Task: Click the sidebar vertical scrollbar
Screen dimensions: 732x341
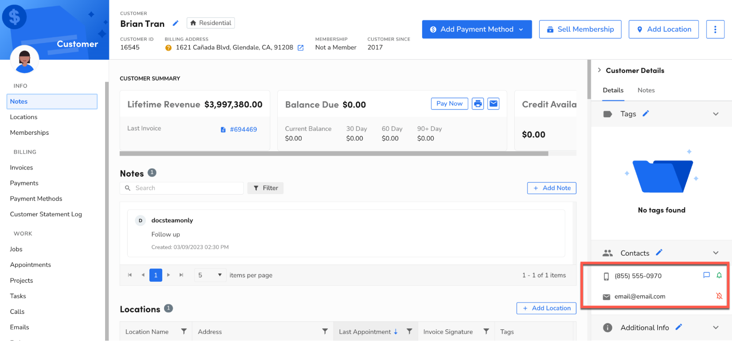Action: [107, 211]
